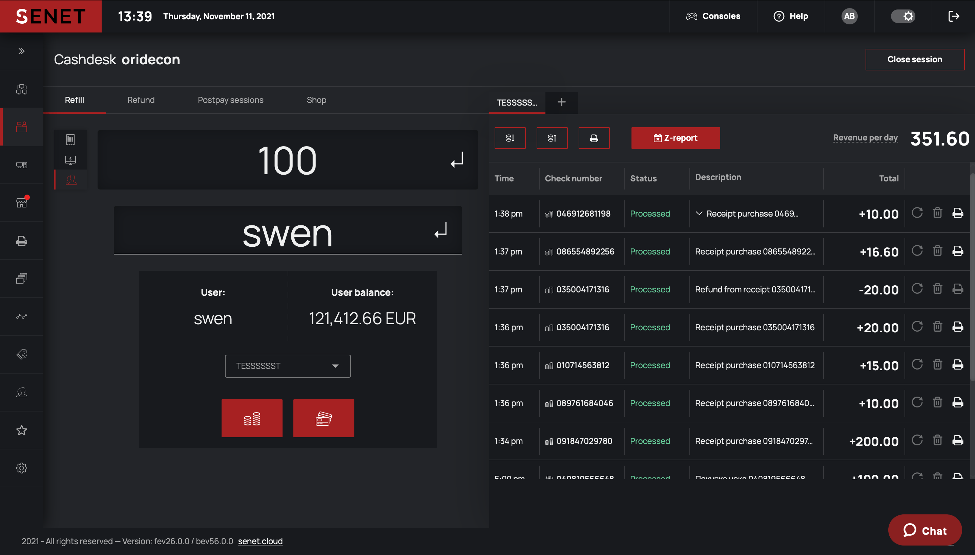Switch to the Postpay sessions tab

[x=230, y=100]
